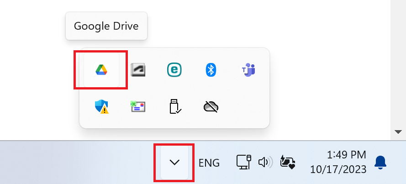
Task: Click the 10/17/2023 date text
Action: click(x=338, y=169)
